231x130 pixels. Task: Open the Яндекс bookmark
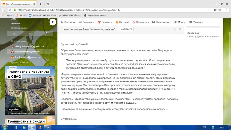click(21, 15)
